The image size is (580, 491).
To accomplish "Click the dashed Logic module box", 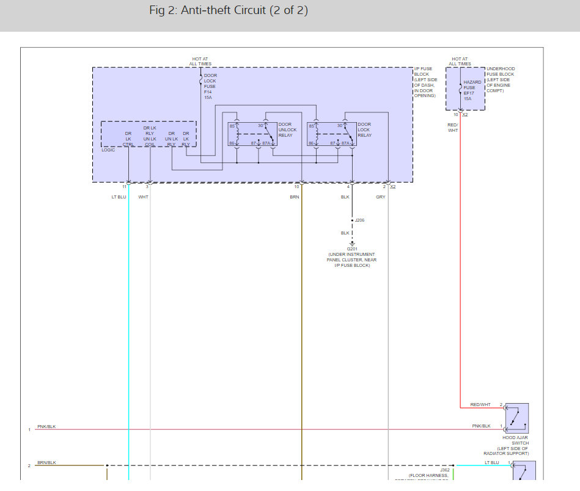I will coord(149,134).
